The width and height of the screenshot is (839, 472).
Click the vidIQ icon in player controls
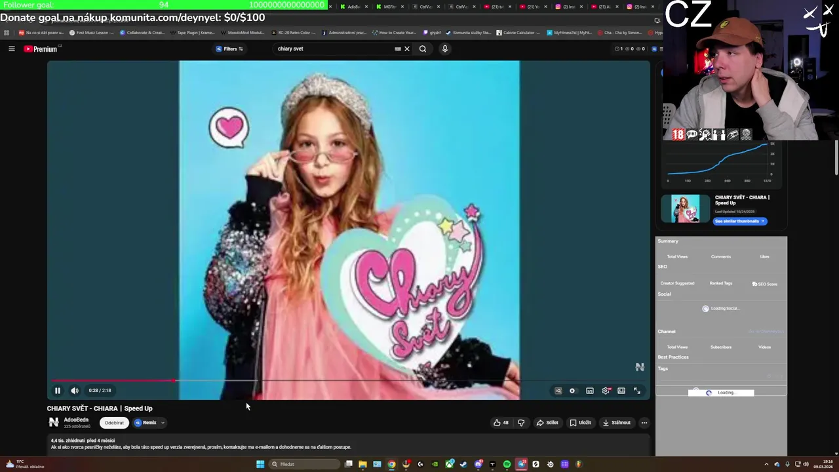coord(558,391)
